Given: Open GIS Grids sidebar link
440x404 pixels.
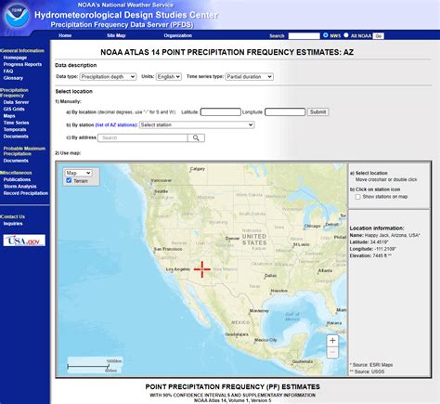Looking at the screenshot, I should (14, 109).
